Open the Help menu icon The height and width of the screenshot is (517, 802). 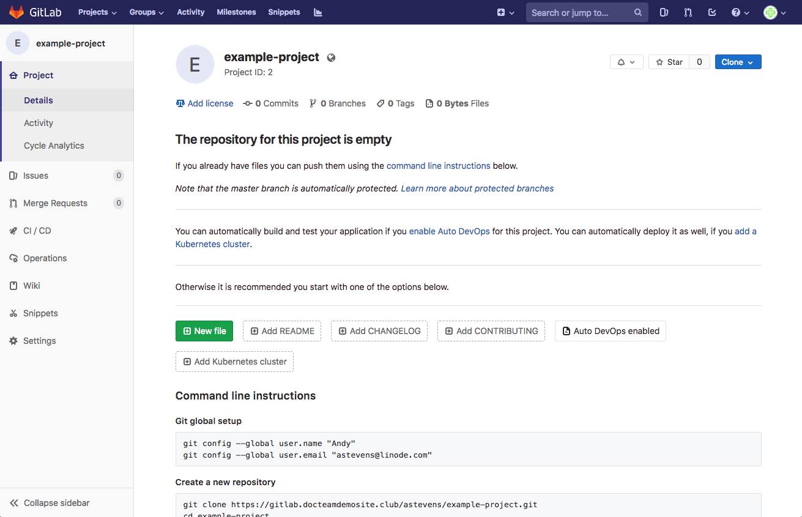click(x=737, y=12)
